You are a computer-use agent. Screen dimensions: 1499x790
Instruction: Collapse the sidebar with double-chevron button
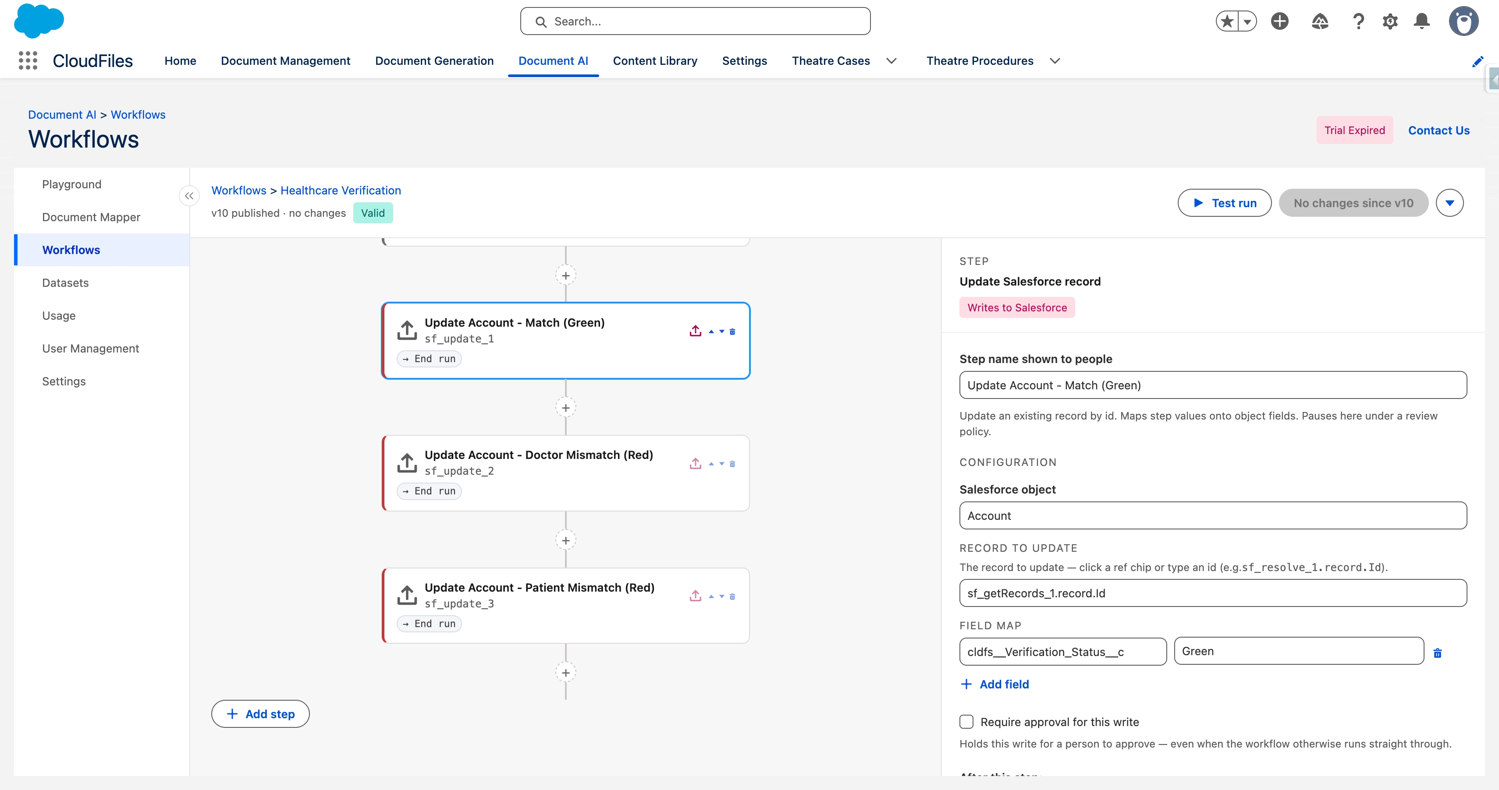(189, 196)
